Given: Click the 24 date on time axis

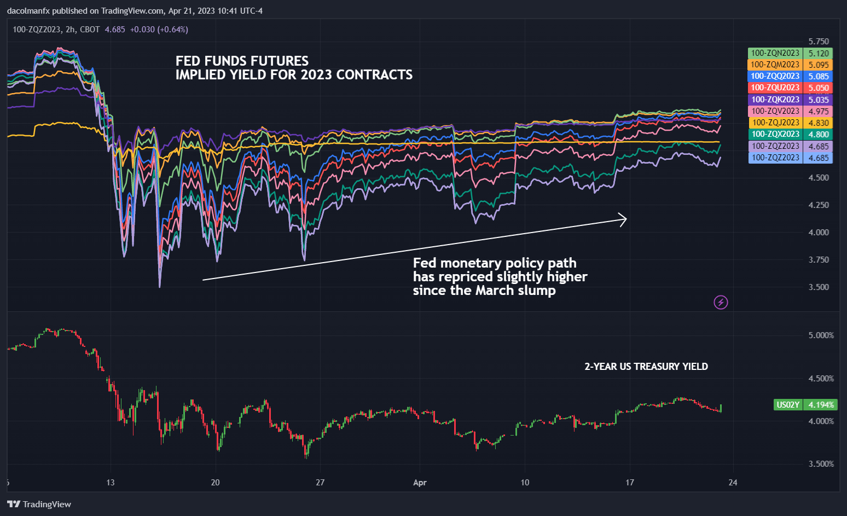Looking at the screenshot, I should (x=733, y=482).
